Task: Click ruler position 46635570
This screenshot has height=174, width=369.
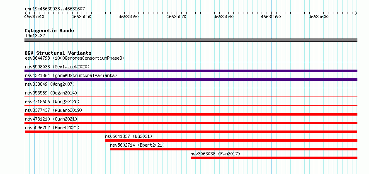Action: point(177,17)
